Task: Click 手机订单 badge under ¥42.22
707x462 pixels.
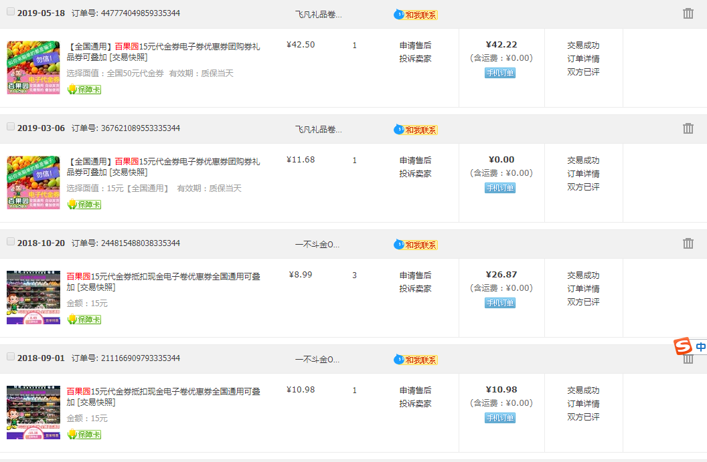Action: 499,73
